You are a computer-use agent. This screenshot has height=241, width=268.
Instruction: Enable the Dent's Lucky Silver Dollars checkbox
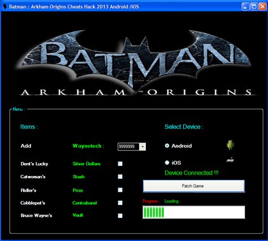click(x=120, y=163)
